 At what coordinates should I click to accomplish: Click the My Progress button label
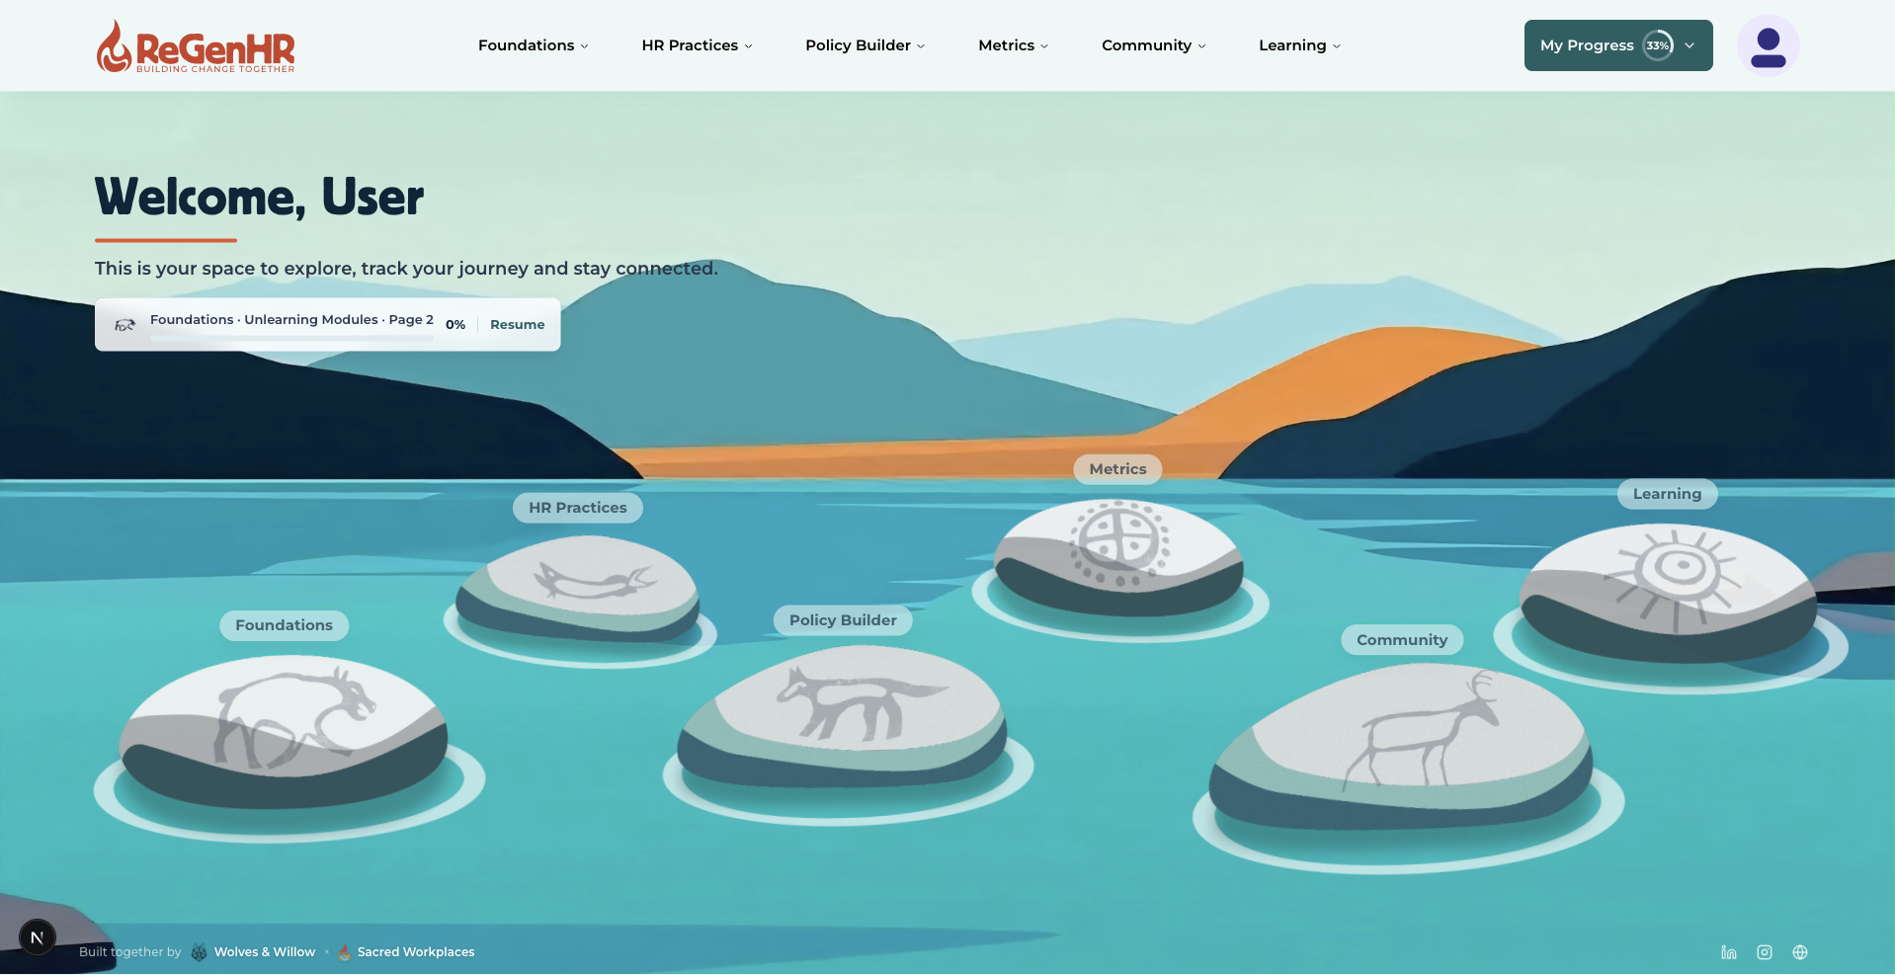click(1587, 45)
